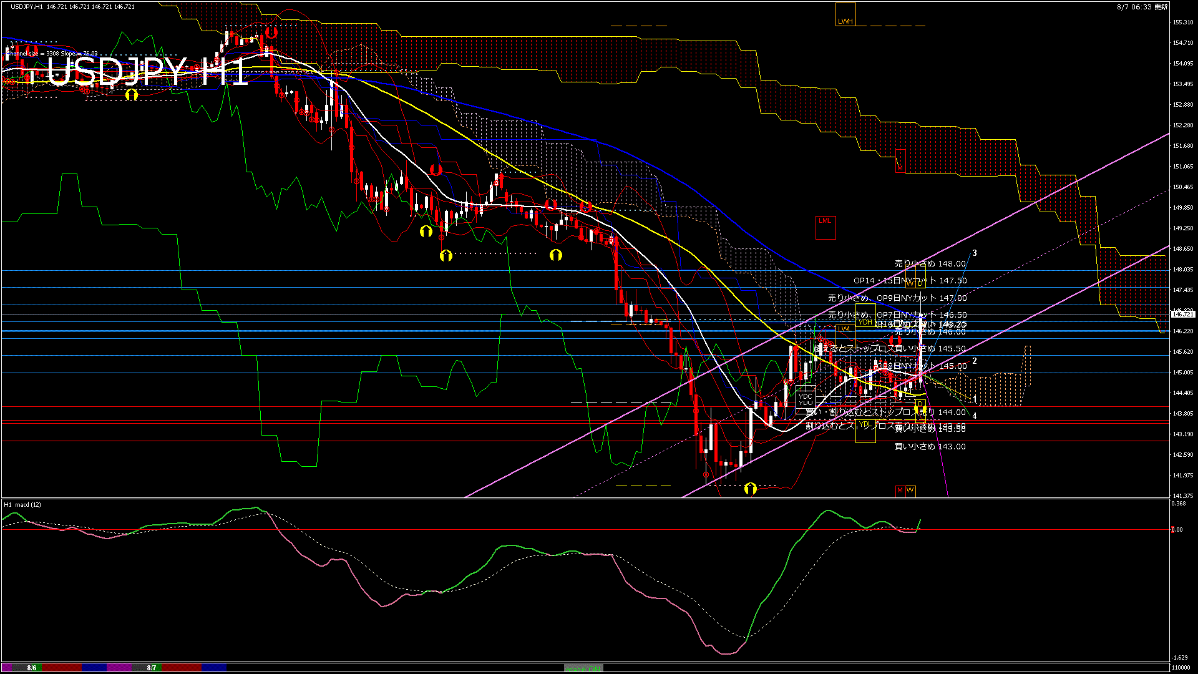
Task: Toggle the macd ON button
Action: tap(583, 668)
